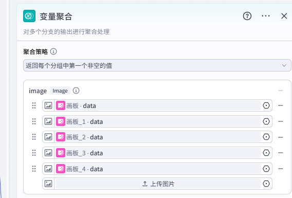Open variable selector on upload image row
The height and width of the screenshot is (198, 292).
click(x=266, y=184)
